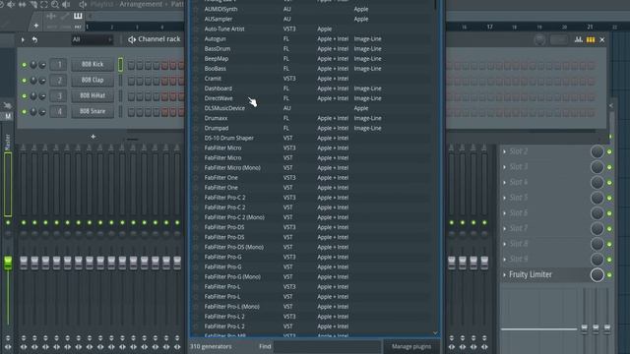Open the All channel filter dropdown
Image resolution: width=630 pixels, height=354 pixels.
(92, 39)
